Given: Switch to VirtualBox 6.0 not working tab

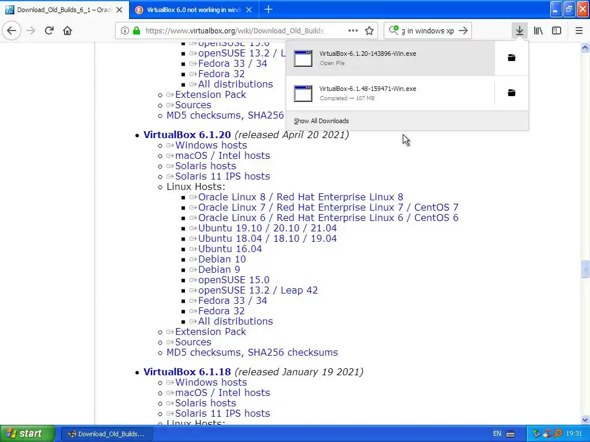Looking at the screenshot, I should [194, 10].
